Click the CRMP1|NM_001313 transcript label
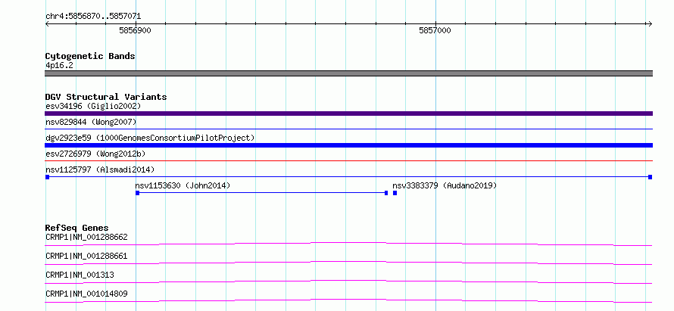Screen dimensions: 674x311 point(80,275)
